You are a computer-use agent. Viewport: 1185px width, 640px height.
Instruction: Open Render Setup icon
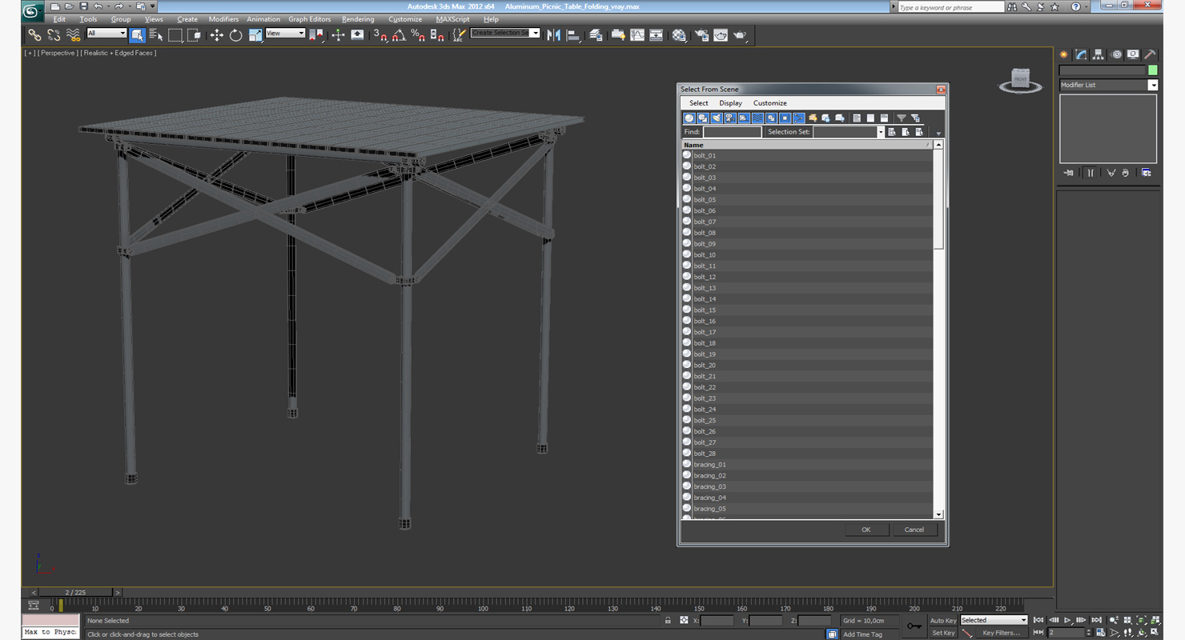[701, 35]
